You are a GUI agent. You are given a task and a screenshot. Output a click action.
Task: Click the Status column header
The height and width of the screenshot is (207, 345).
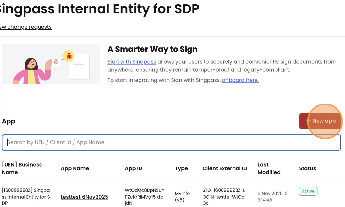(307, 168)
